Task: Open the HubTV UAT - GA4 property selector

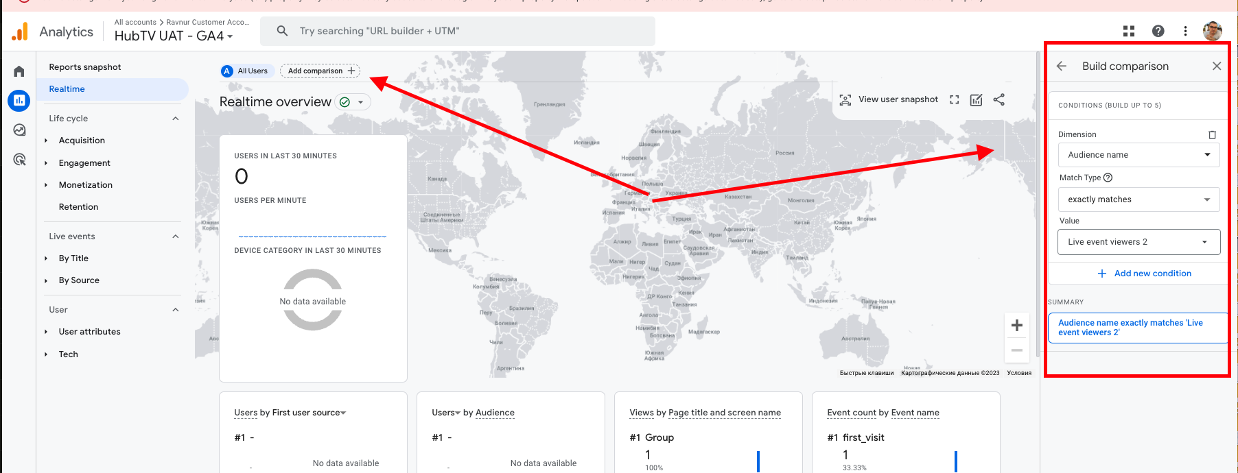Action: tap(174, 36)
